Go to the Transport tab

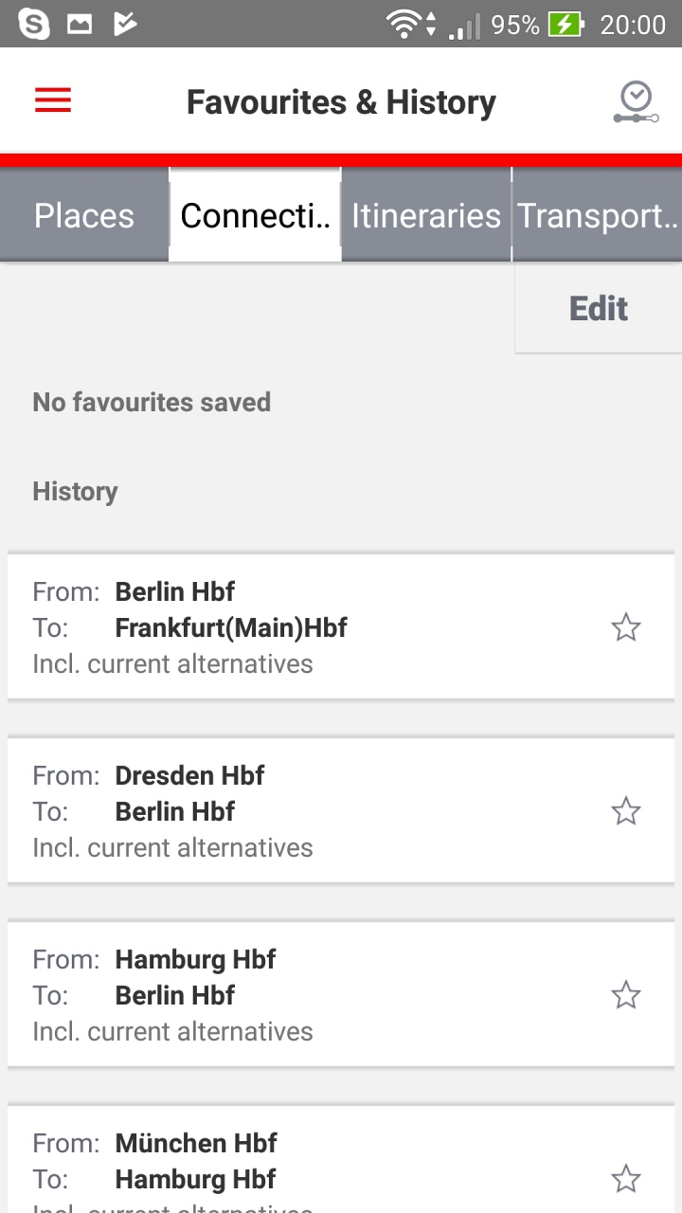coord(598,216)
